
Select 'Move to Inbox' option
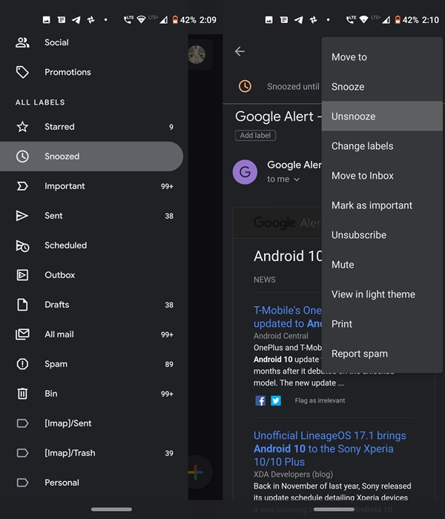[x=382, y=176]
